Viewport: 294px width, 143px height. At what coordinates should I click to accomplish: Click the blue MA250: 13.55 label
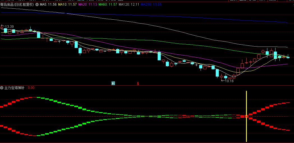[151, 4]
